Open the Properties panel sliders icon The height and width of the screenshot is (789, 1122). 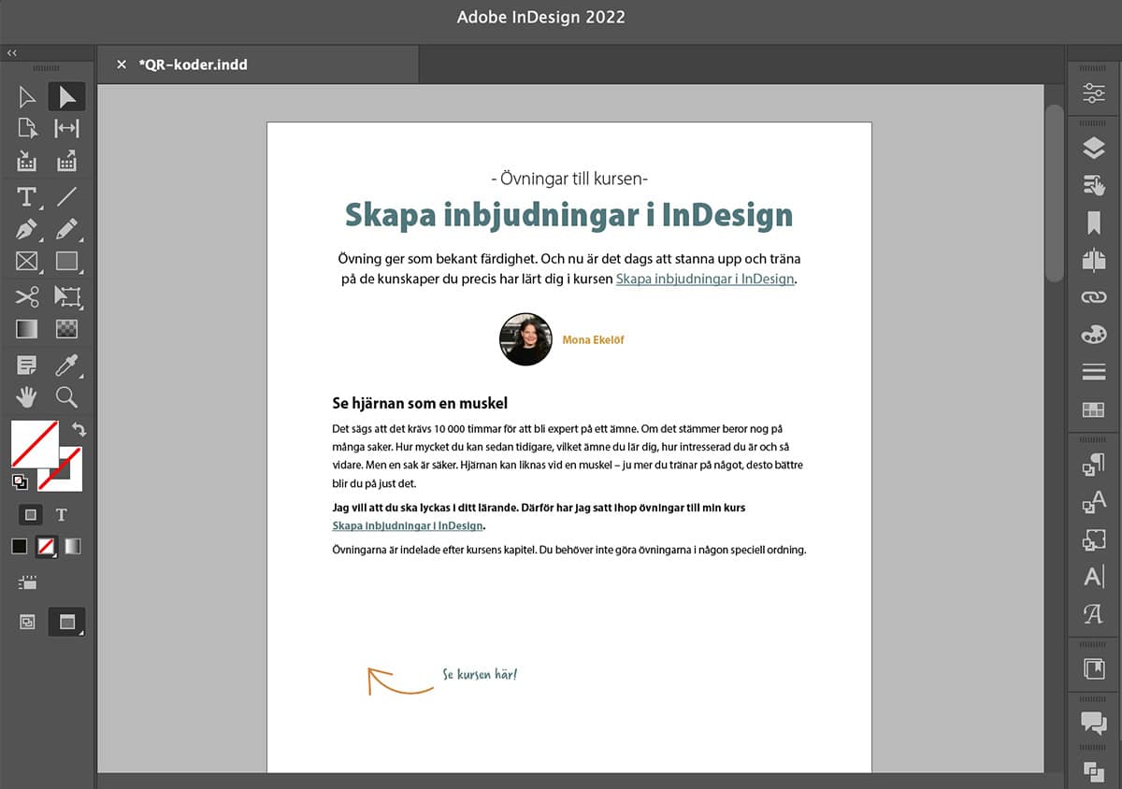point(1093,93)
